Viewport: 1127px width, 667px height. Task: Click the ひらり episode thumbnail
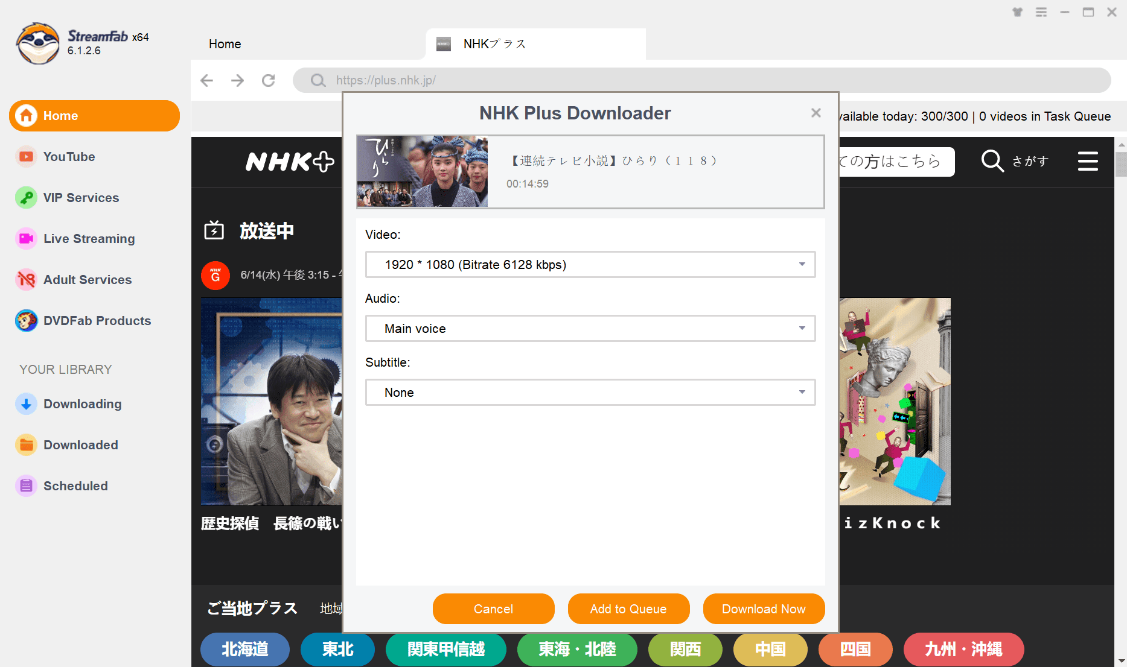point(423,171)
